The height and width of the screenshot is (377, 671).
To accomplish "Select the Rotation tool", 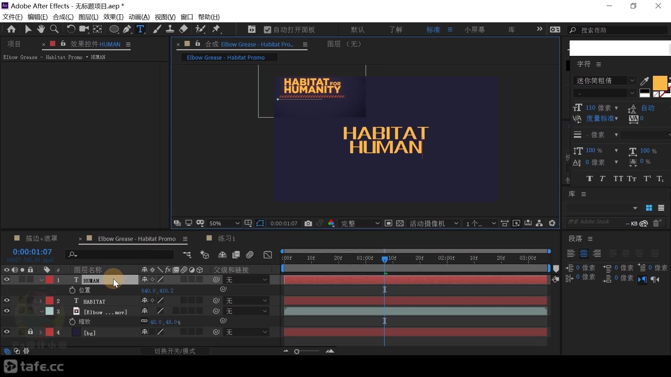I will (71, 29).
